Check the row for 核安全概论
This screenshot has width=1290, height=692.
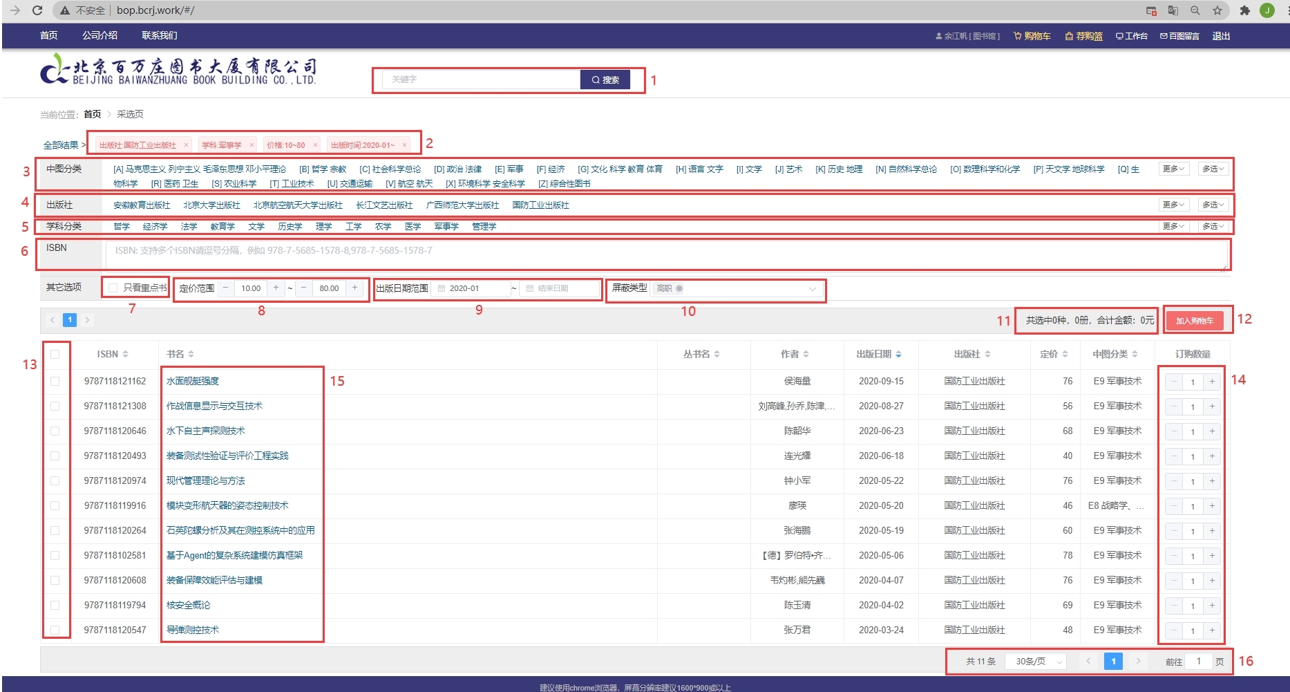[55, 605]
